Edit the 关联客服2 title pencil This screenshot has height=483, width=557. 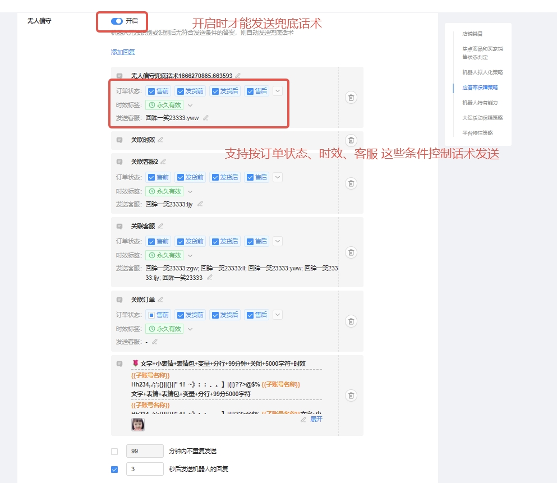[163, 162]
